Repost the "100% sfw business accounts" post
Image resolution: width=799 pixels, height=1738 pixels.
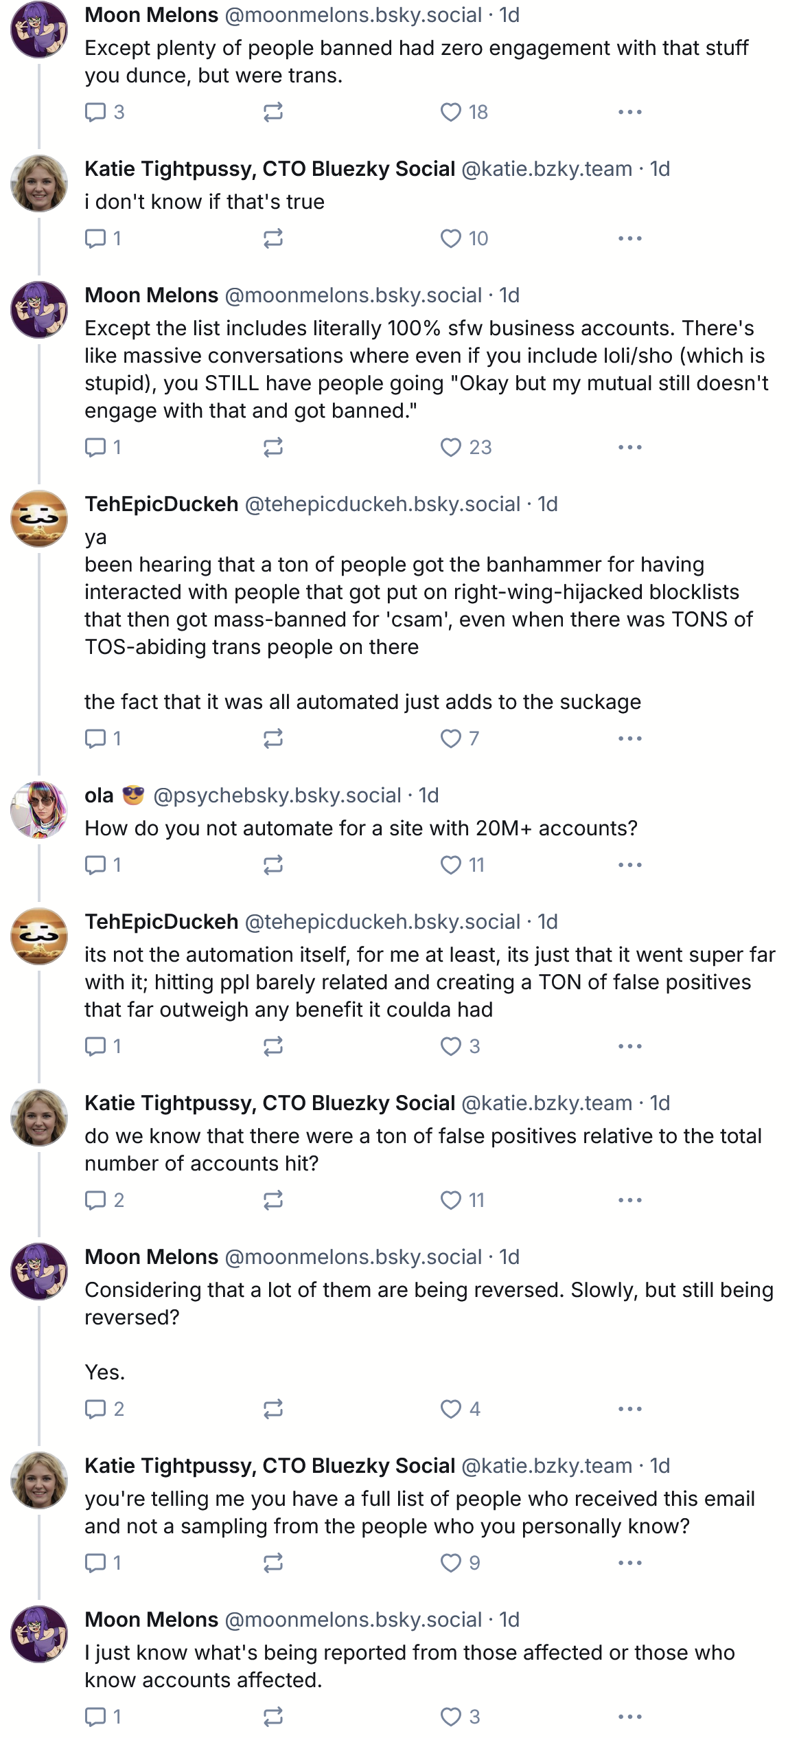273,447
